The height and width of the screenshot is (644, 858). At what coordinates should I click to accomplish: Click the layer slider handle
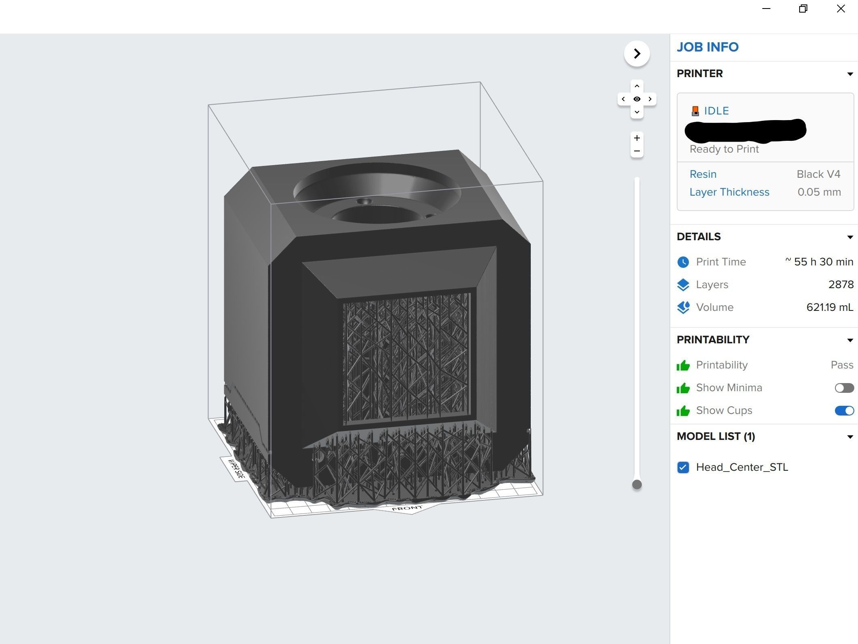coord(637,485)
